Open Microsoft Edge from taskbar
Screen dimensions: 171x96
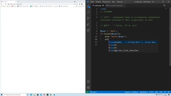(31, 95)
